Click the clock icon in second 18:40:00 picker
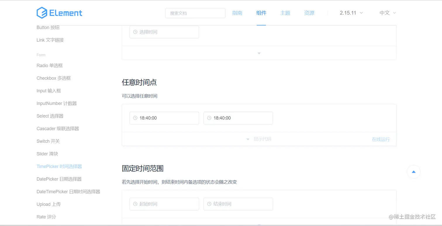Screen dimensions: 442x226 209,118
